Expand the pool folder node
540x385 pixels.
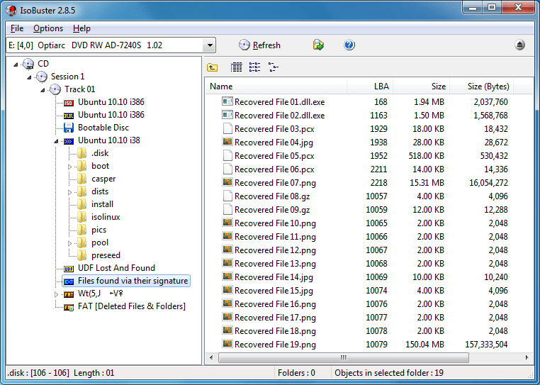[69, 243]
